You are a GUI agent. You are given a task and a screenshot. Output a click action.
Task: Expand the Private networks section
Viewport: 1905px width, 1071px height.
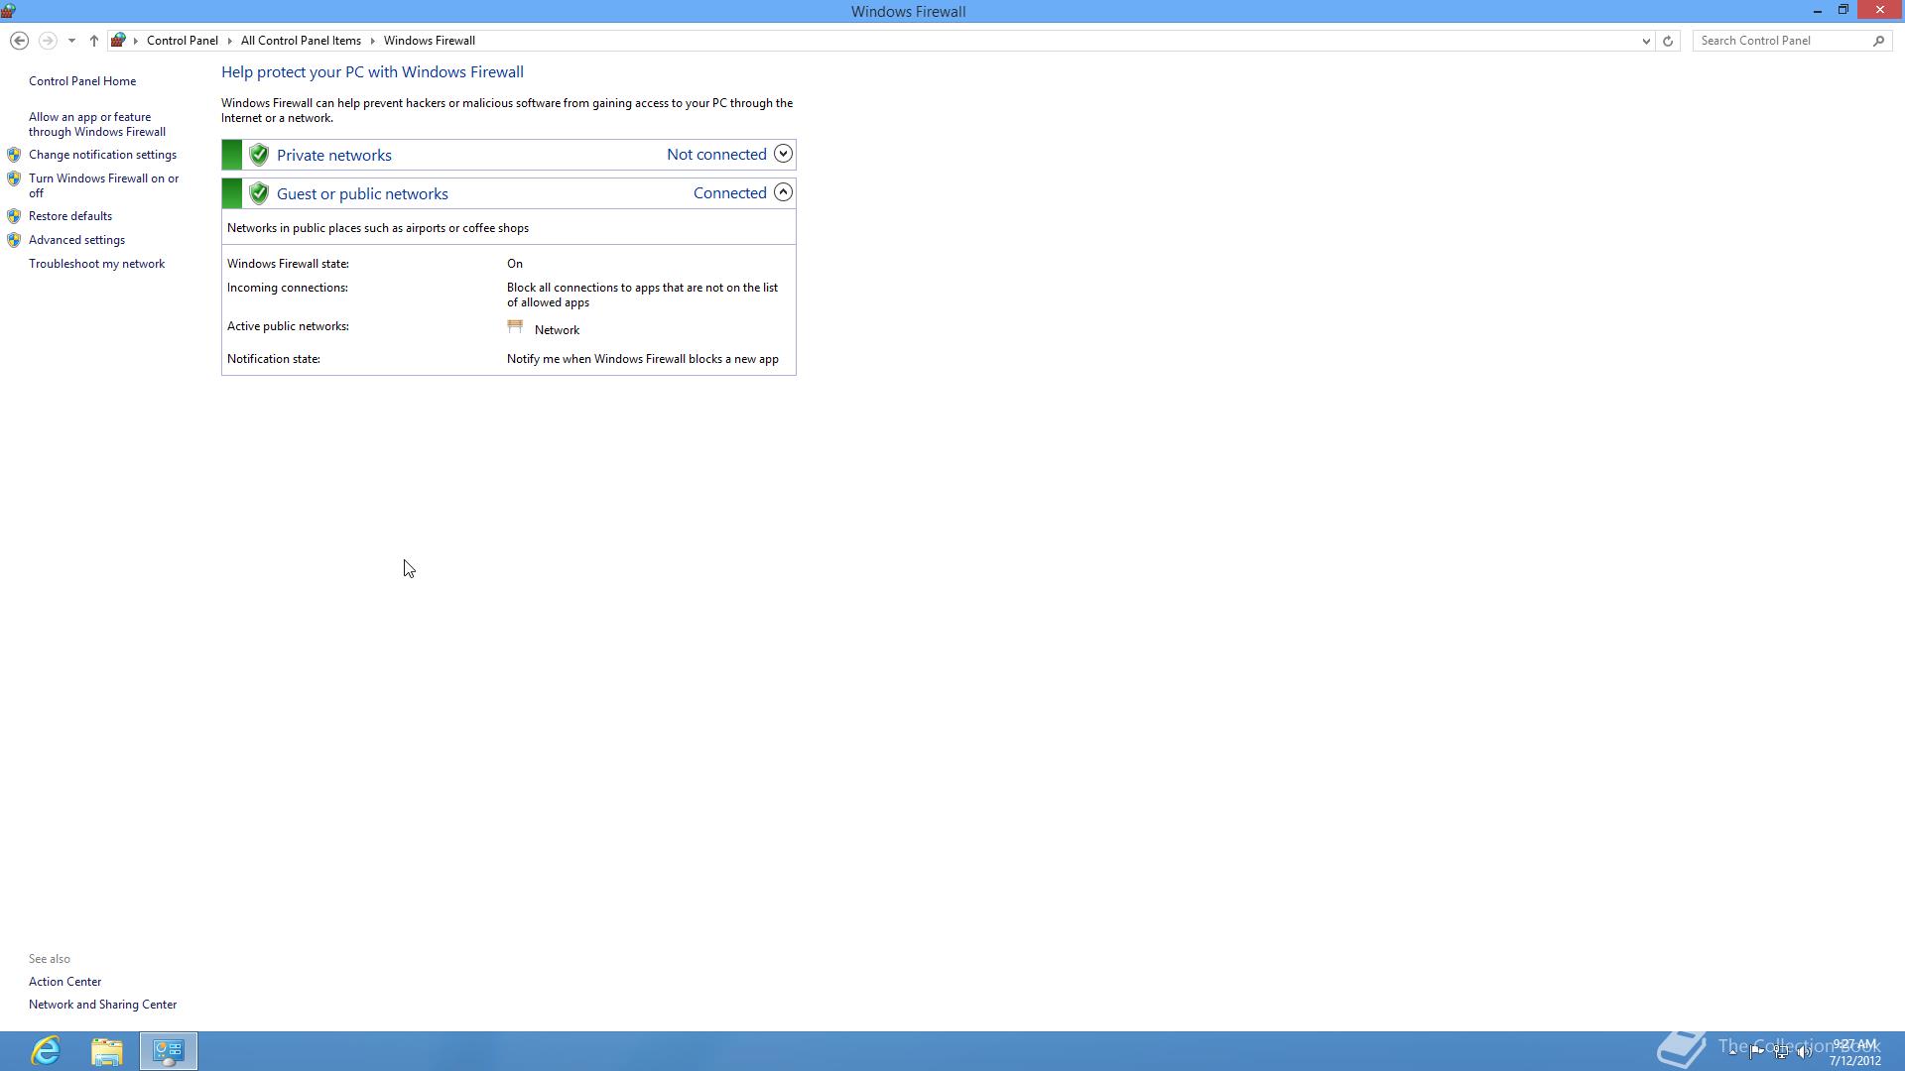(783, 154)
